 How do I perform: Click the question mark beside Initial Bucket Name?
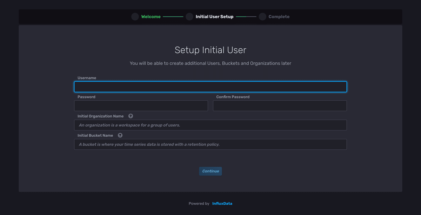pyautogui.click(x=120, y=135)
